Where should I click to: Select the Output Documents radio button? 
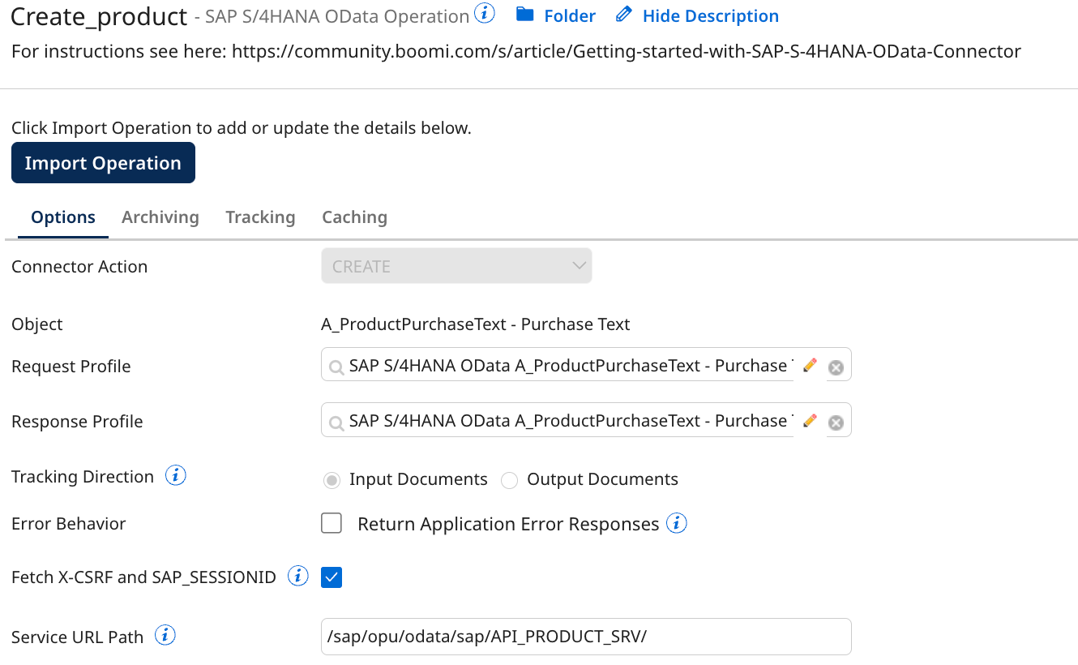(x=509, y=480)
